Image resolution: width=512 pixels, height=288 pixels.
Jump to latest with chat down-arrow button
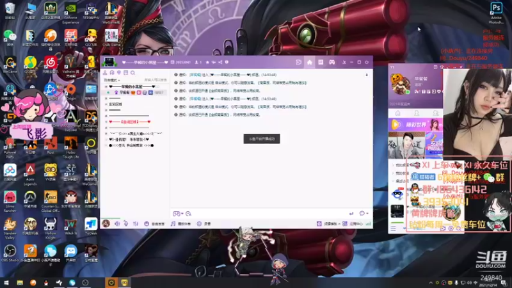coord(366,75)
